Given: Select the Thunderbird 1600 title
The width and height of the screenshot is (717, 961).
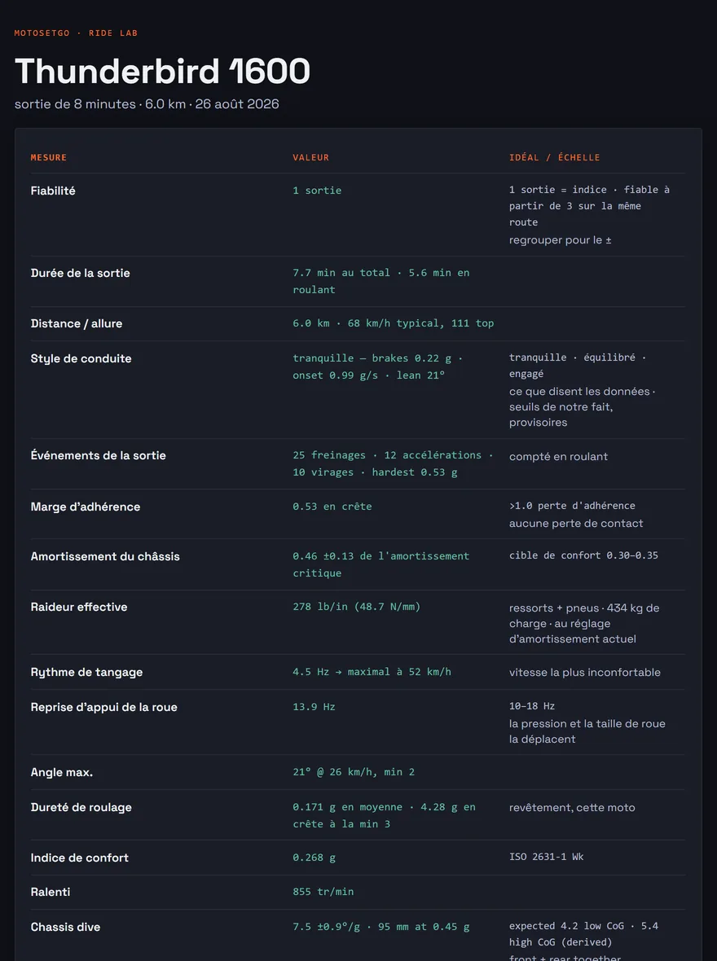Looking at the screenshot, I should tap(162, 71).
